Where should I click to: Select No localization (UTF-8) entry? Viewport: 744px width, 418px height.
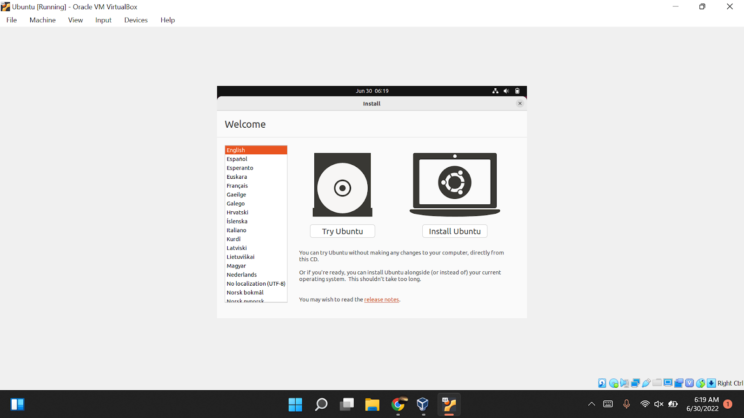[x=256, y=284]
